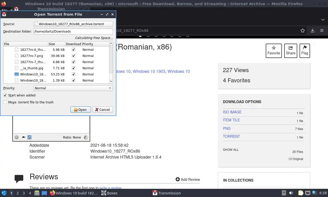Open the Priority dropdown set to Normal
The width and height of the screenshot is (328, 197).
(x=73, y=88)
